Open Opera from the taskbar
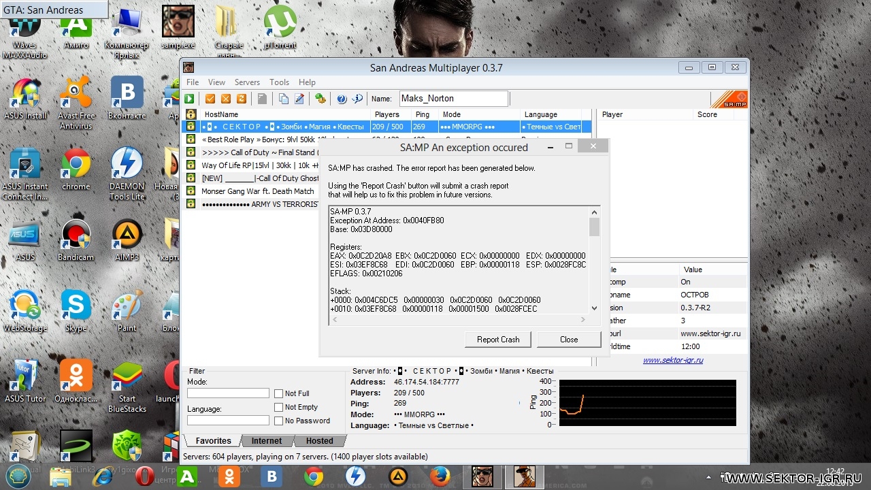The height and width of the screenshot is (490, 871). point(144,476)
